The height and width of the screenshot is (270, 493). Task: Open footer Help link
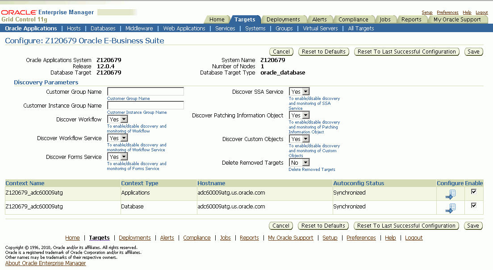[390, 237]
